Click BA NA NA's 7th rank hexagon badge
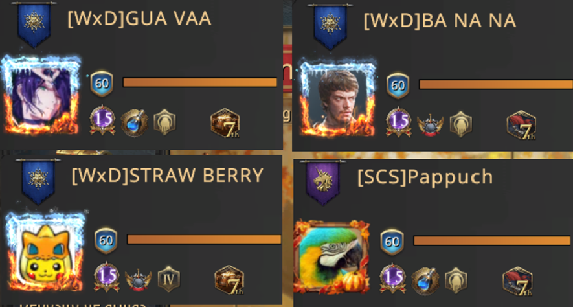The width and height of the screenshot is (573, 307). coord(522,126)
